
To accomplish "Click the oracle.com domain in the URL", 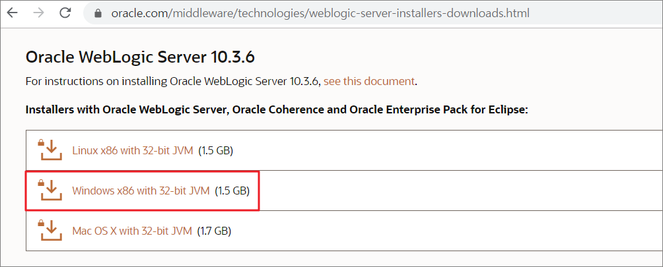I will 139,13.
